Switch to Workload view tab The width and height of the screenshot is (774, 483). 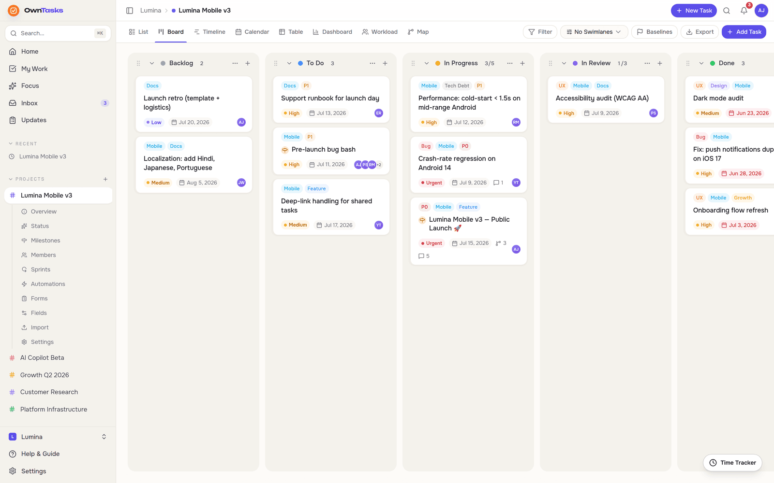tap(380, 32)
